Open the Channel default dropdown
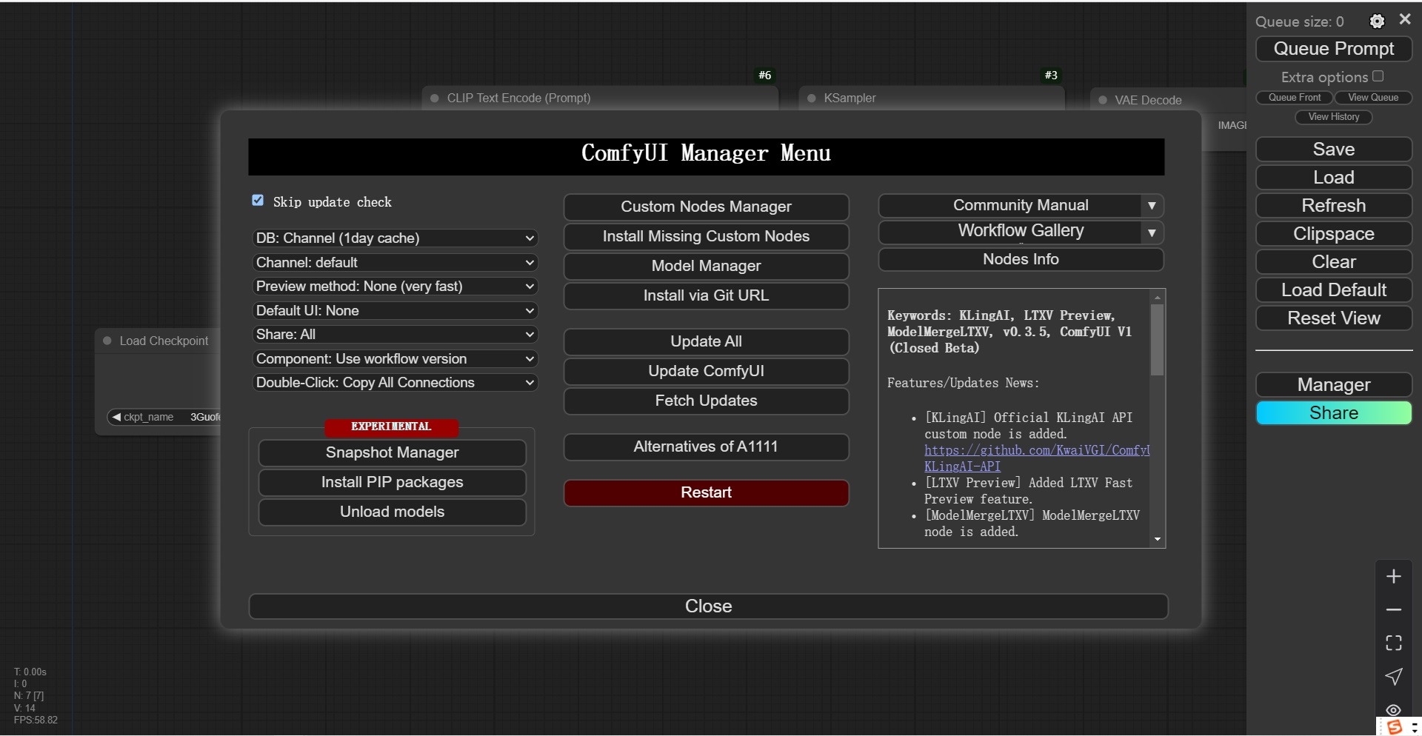Image resolution: width=1422 pixels, height=736 pixels. [x=395, y=263]
